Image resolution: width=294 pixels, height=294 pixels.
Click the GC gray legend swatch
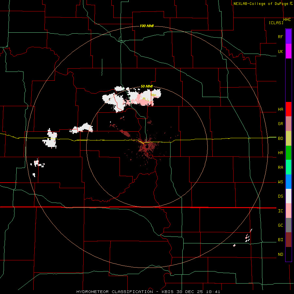288,225
